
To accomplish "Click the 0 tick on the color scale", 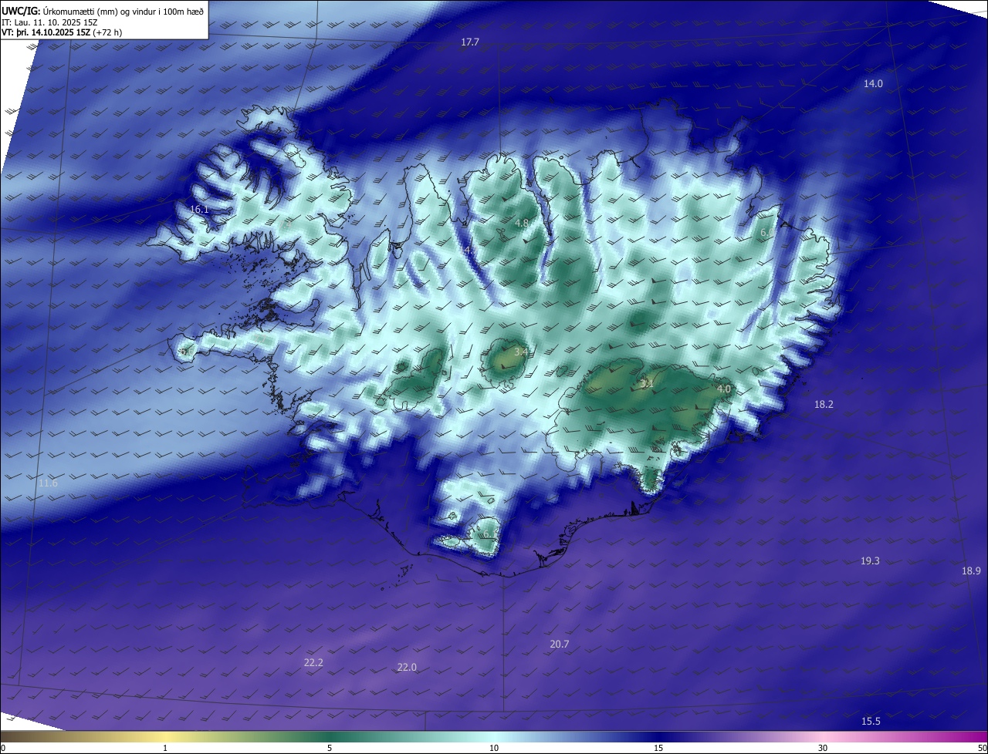I will point(3,748).
